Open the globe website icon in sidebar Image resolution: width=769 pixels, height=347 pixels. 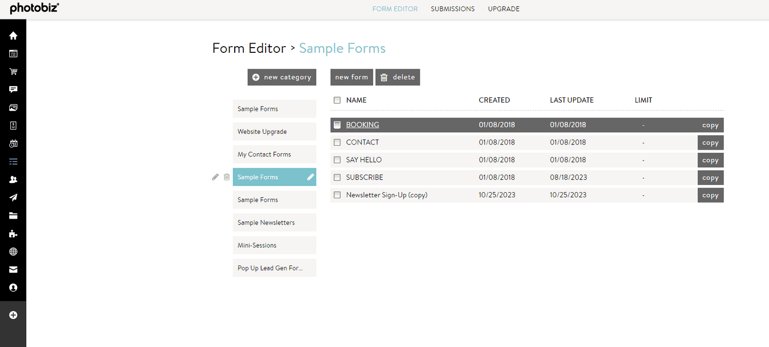click(x=13, y=251)
